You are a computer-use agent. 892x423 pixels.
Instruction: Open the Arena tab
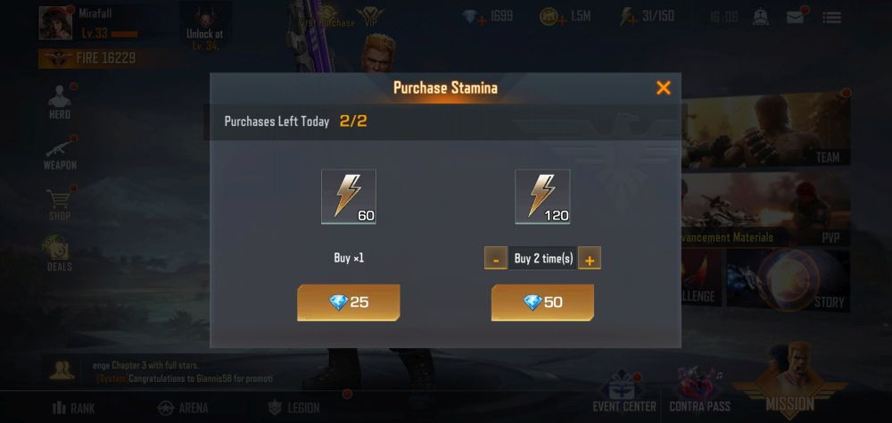(x=183, y=408)
